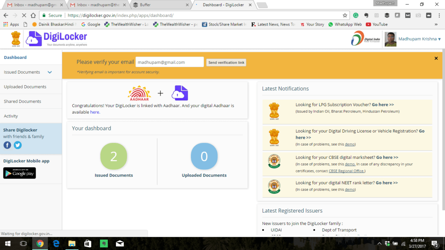
Task: Close the second Gmail Inbox tab
Action: (x=125, y=5)
